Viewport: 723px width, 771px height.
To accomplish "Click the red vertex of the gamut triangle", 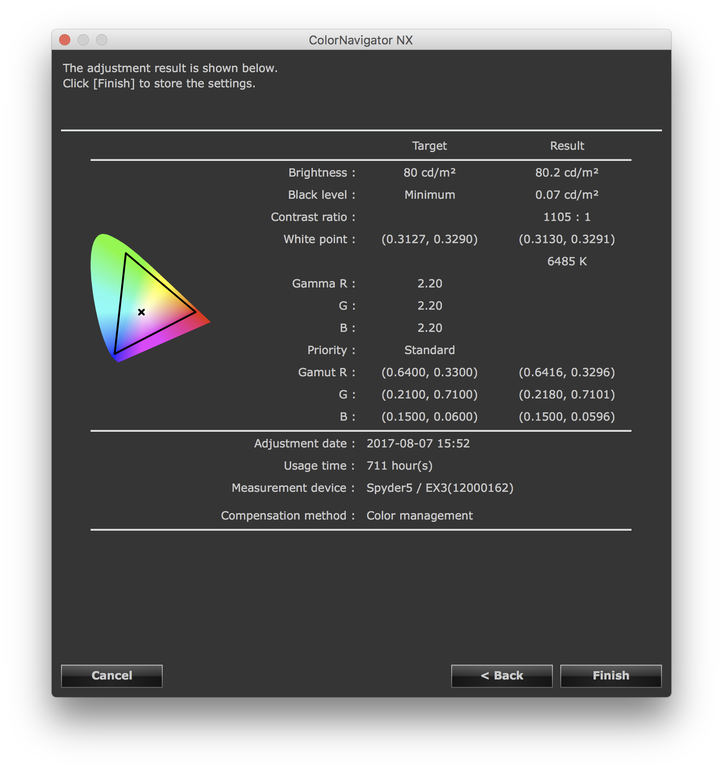I will coord(195,312).
